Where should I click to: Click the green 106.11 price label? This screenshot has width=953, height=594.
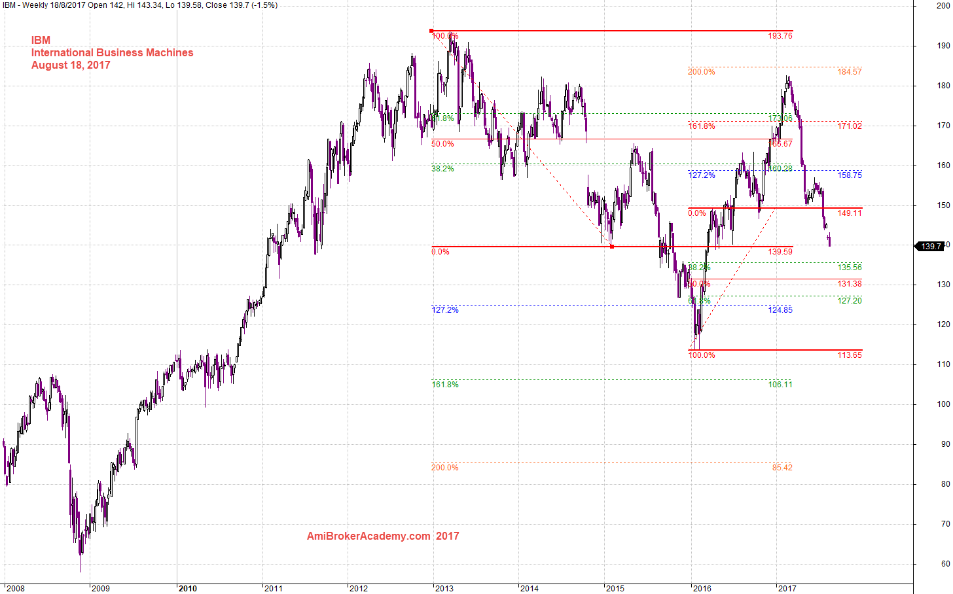(780, 385)
